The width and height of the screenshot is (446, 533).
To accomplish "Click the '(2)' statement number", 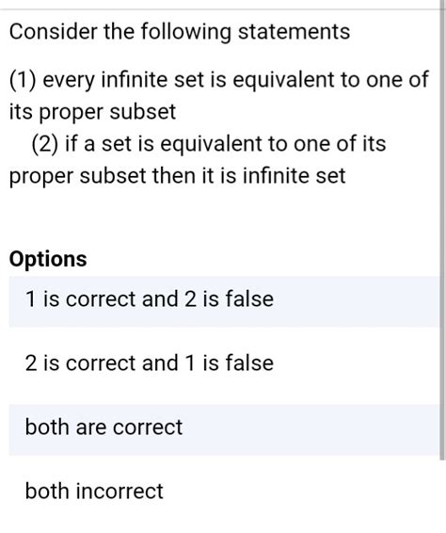I will click(44, 144).
